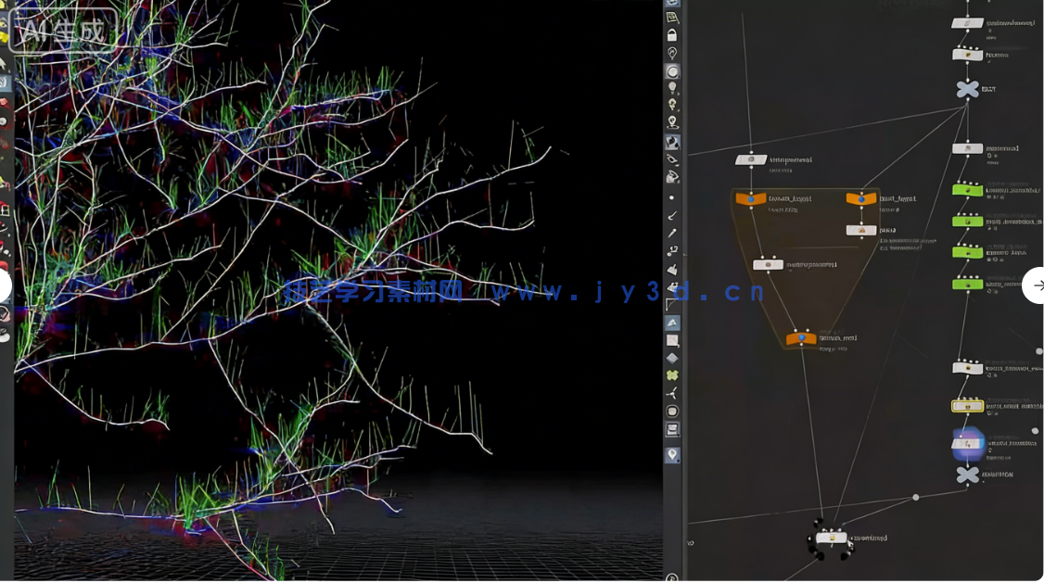Toggle the viewport lock icon near toolbar top
1044x583 pixels.
click(x=672, y=33)
